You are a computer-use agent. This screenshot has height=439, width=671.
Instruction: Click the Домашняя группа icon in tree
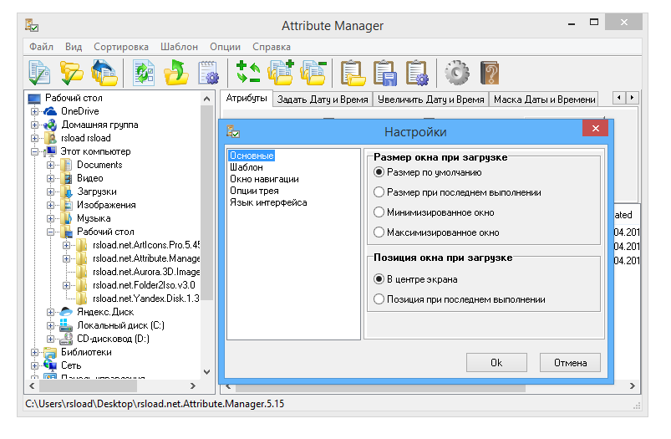coord(50,125)
